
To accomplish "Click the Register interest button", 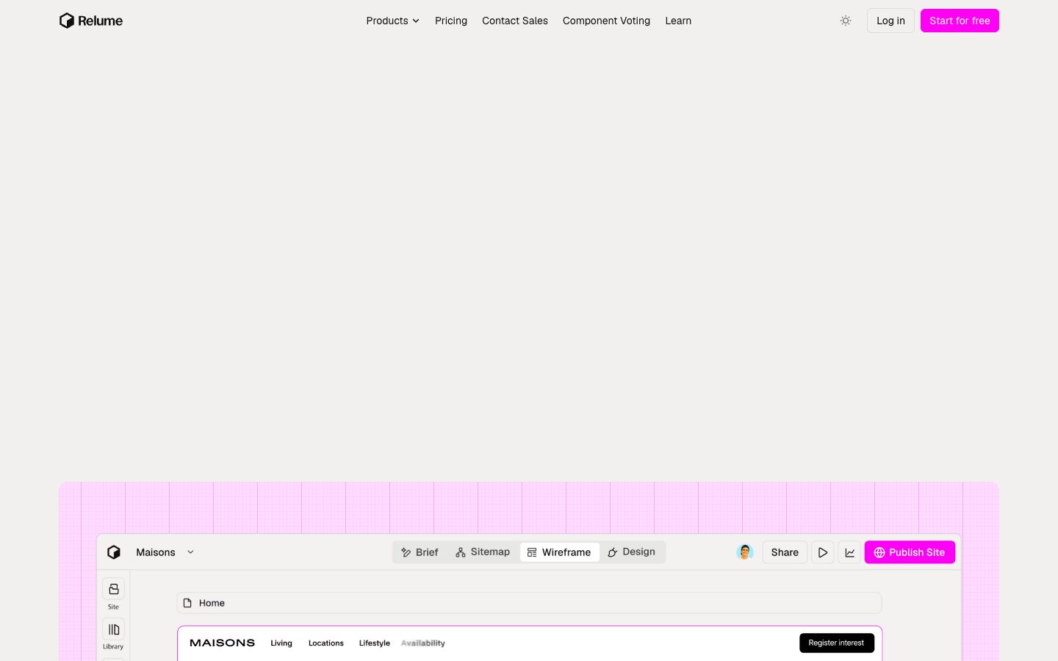I will pos(837,643).
